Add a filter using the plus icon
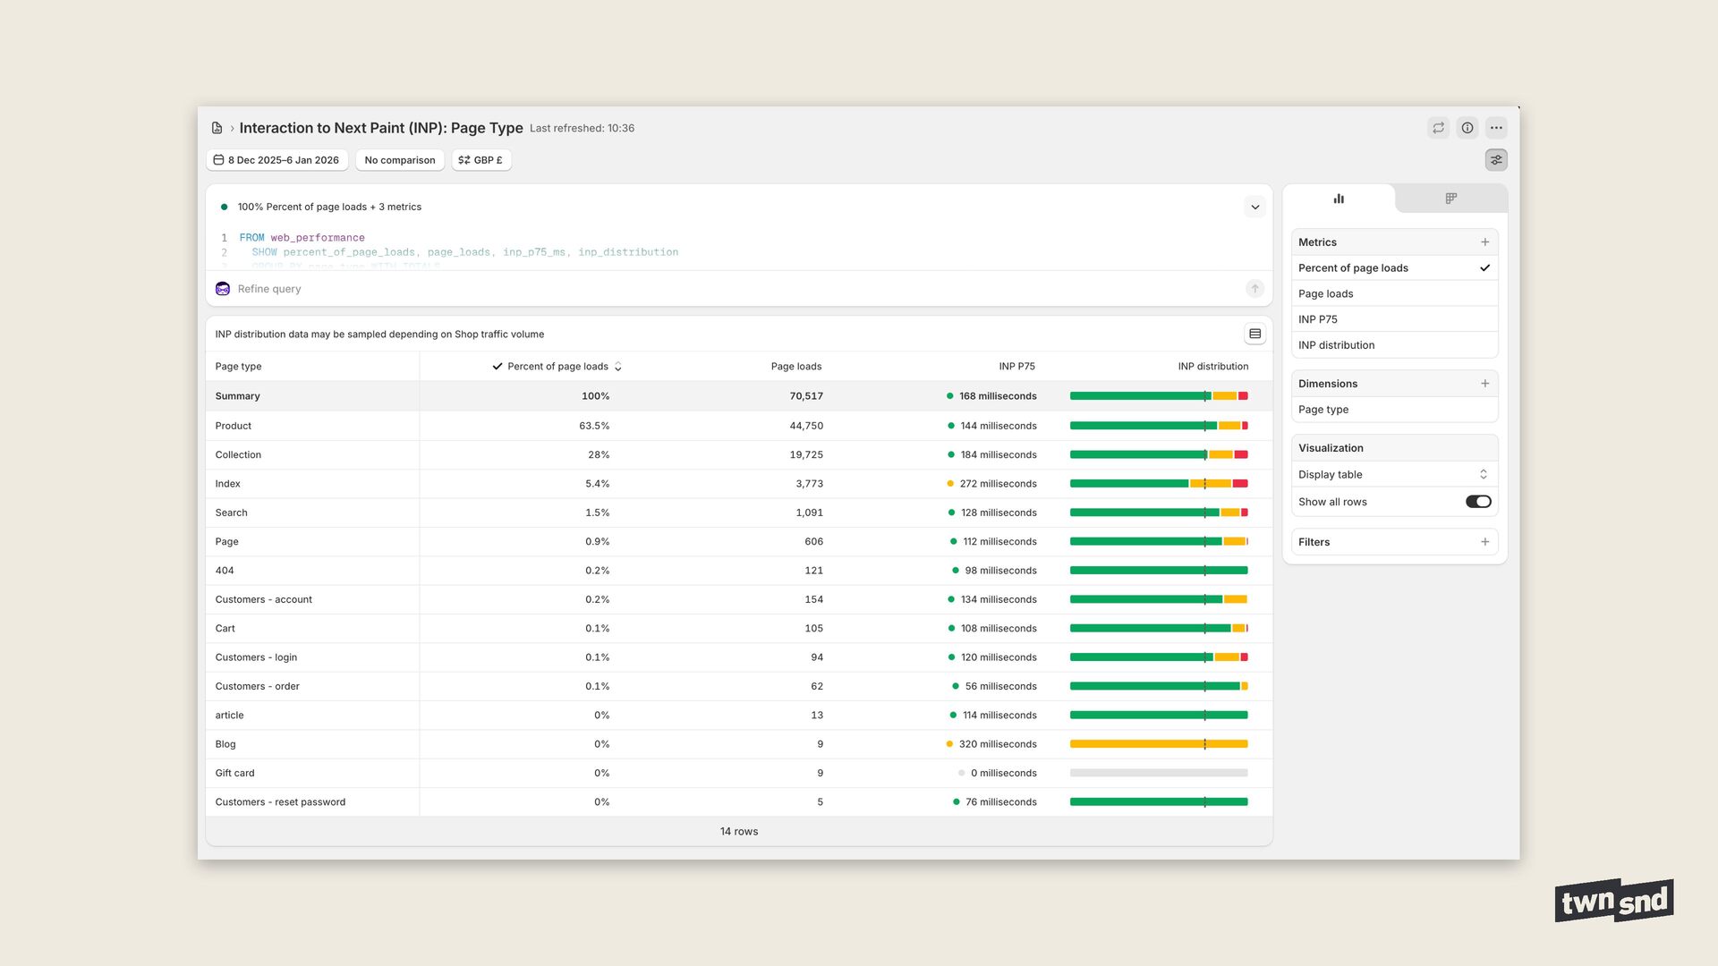The width and height of the screenshot is (1718, 966). tap(1484, 542)
